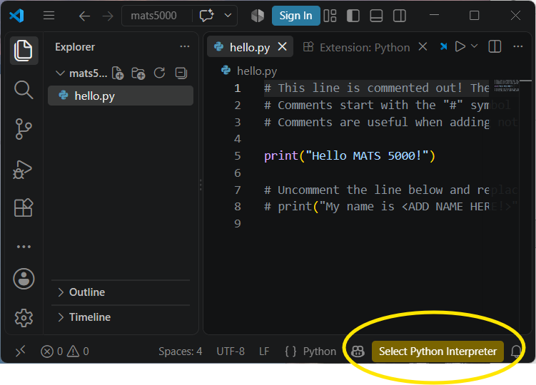Viewport: 536px width, 385px height.
Task: Open the Accounts menu icon
Action: (24, 279)
